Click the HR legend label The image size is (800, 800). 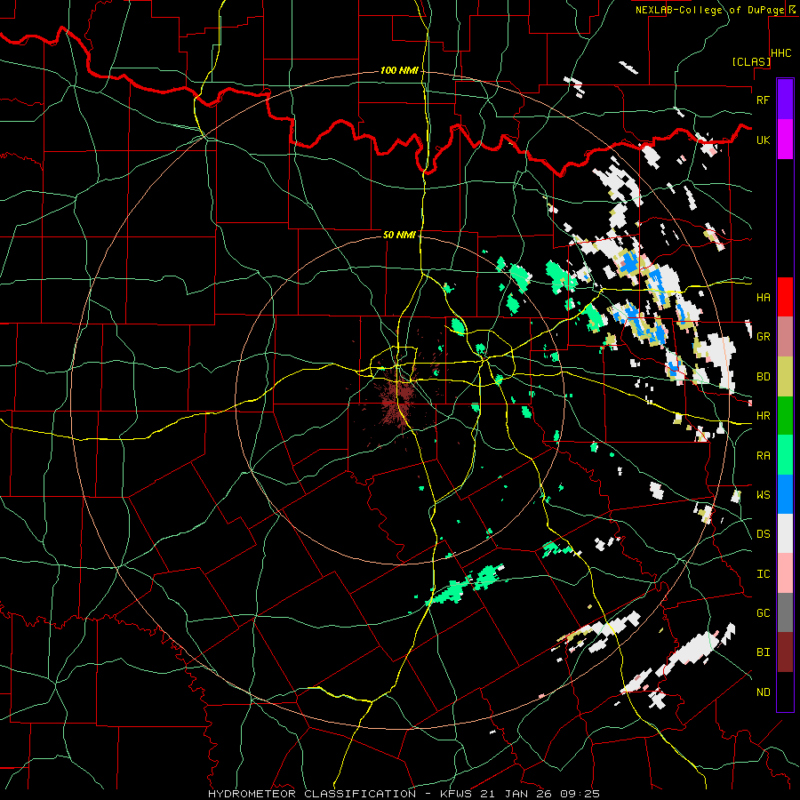[x=763, y=416]
